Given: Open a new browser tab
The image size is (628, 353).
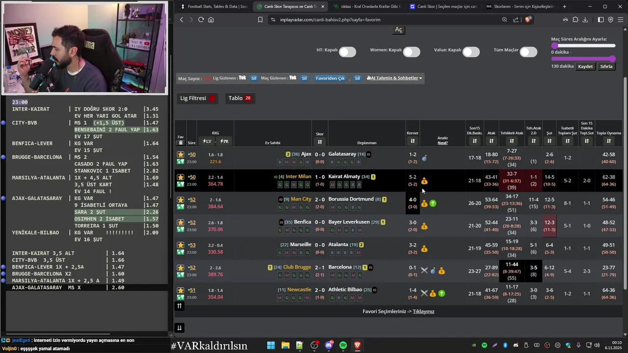Looking at the screenshot, I should [564, 6].
